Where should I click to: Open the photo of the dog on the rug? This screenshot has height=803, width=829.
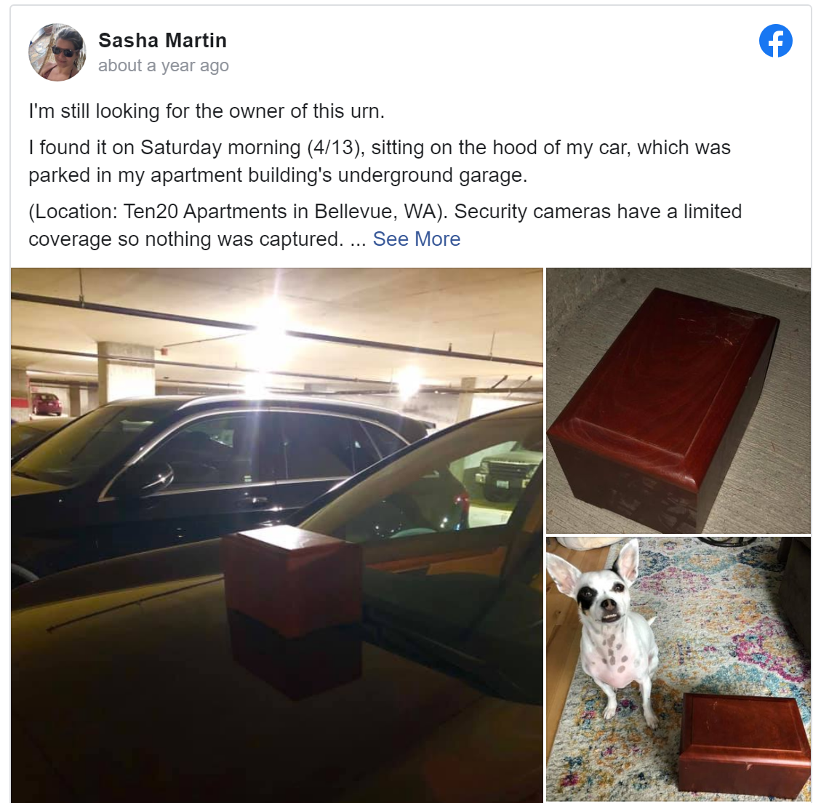pyautogui.click(x=678, y=670)
